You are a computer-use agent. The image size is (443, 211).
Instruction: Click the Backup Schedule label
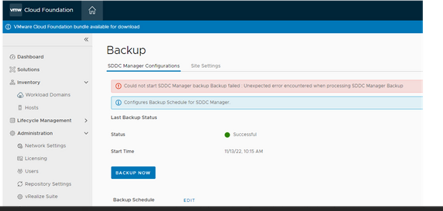pyautogui.click(x=134, y=200)
